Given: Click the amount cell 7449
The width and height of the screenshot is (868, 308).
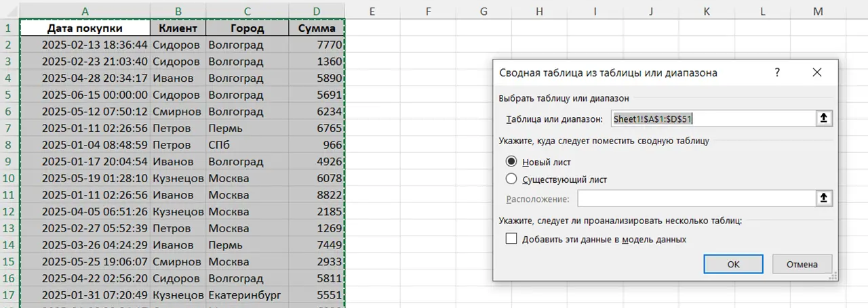Looking at the screenshot, I should coord(317,244).
